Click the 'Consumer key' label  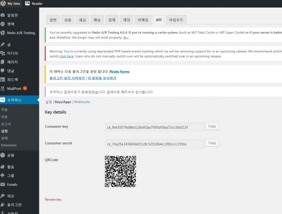[56, 126]
